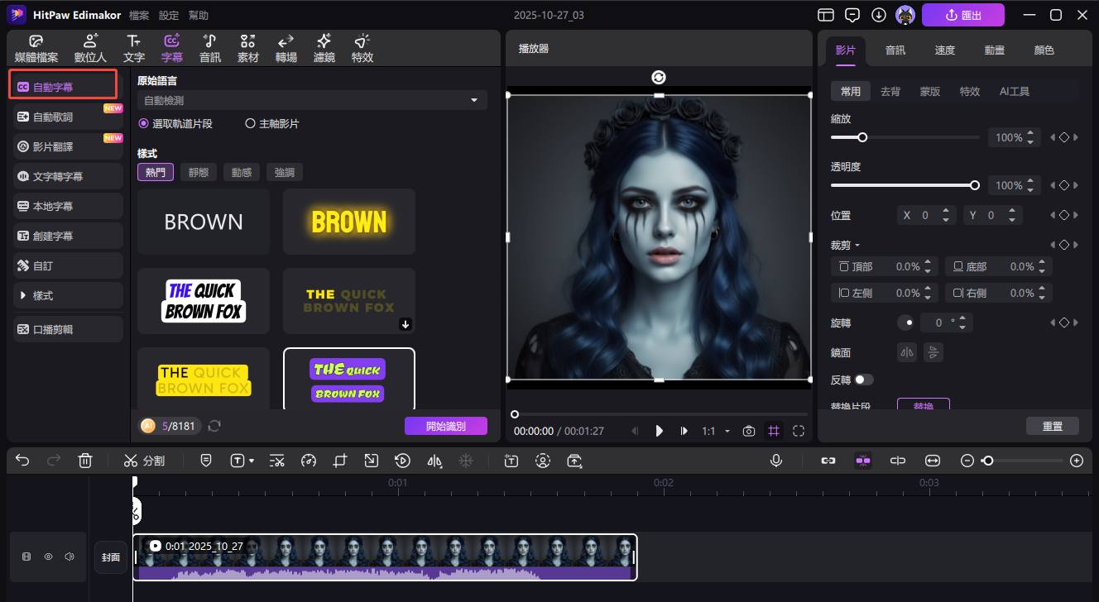The image size is (1099, 602).
Task: Click the 開始識別 button
Action: tap(445, 426)
